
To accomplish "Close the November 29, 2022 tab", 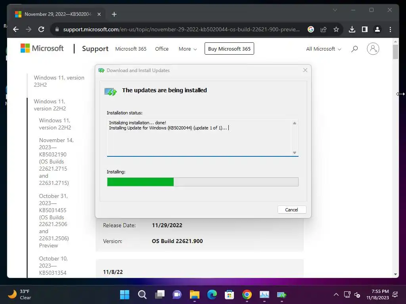I will click(99, 14).
